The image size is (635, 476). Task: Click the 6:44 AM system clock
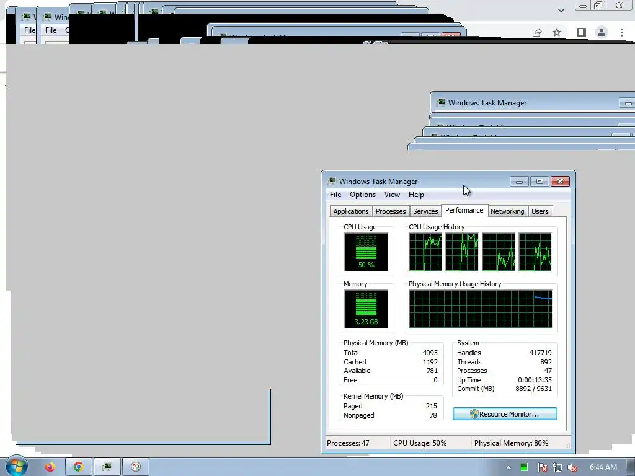pyautogui.click(x=603, y=467)
